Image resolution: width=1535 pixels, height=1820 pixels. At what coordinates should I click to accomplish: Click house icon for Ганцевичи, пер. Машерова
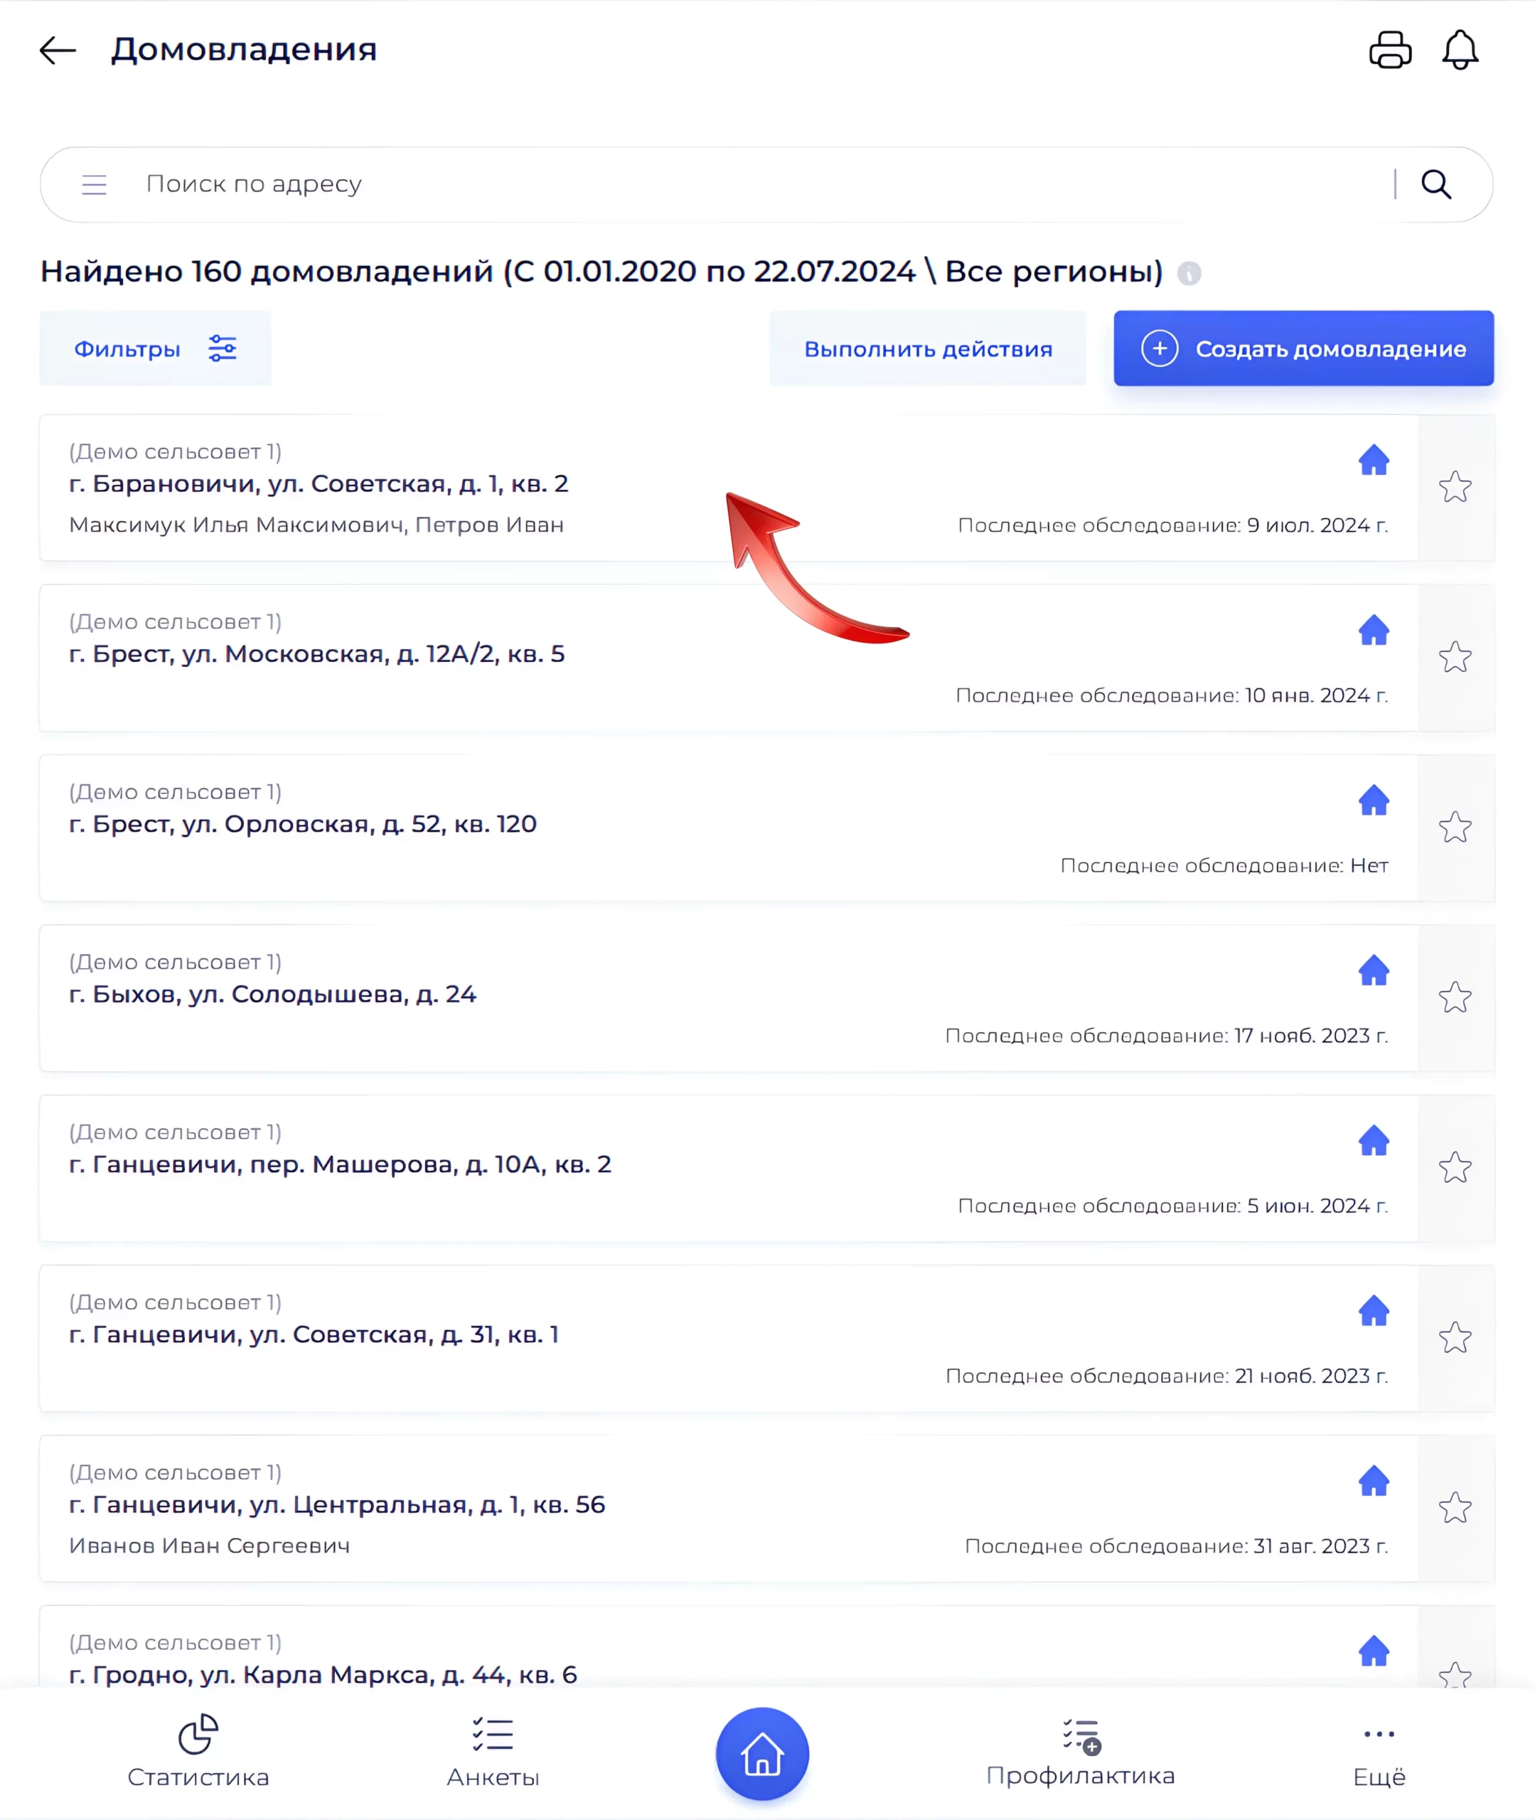(x=1374, y=1140)
